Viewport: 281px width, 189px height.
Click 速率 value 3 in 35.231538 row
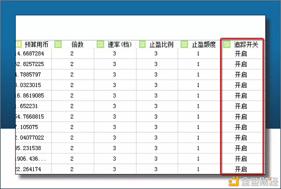114,148
